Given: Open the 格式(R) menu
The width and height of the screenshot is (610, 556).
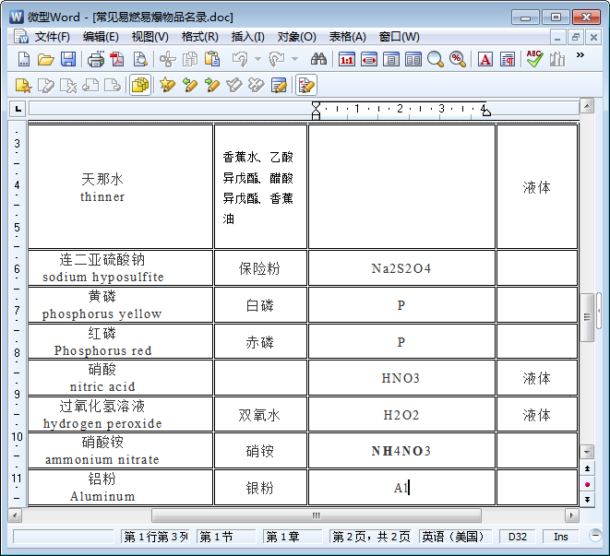Looking at the screenshot, I should (x=199, y=37).
